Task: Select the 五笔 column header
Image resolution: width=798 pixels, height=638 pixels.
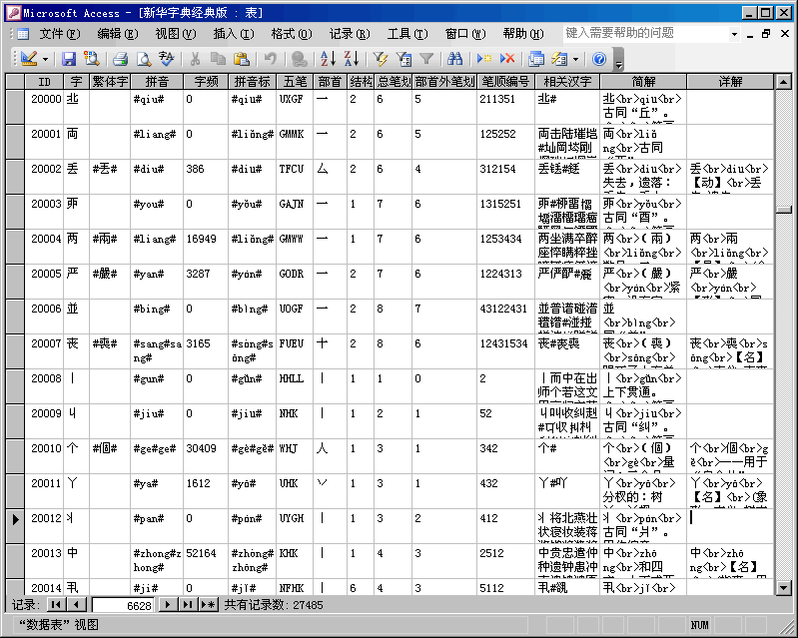Action: click(x=296, y=82)
